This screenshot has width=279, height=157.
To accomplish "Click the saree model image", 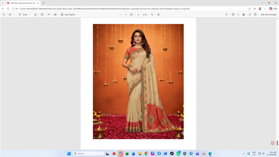I will pos(138,81).
